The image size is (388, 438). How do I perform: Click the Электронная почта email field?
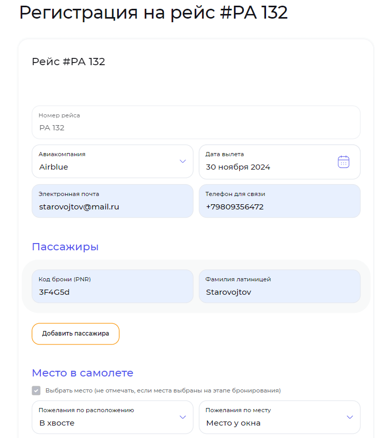click(112, 206)
